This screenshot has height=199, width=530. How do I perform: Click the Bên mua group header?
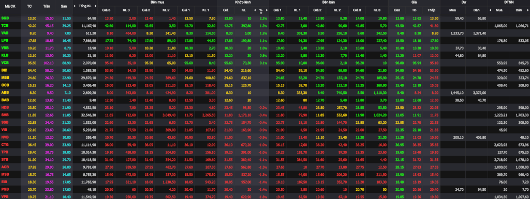tap(157, 2)
